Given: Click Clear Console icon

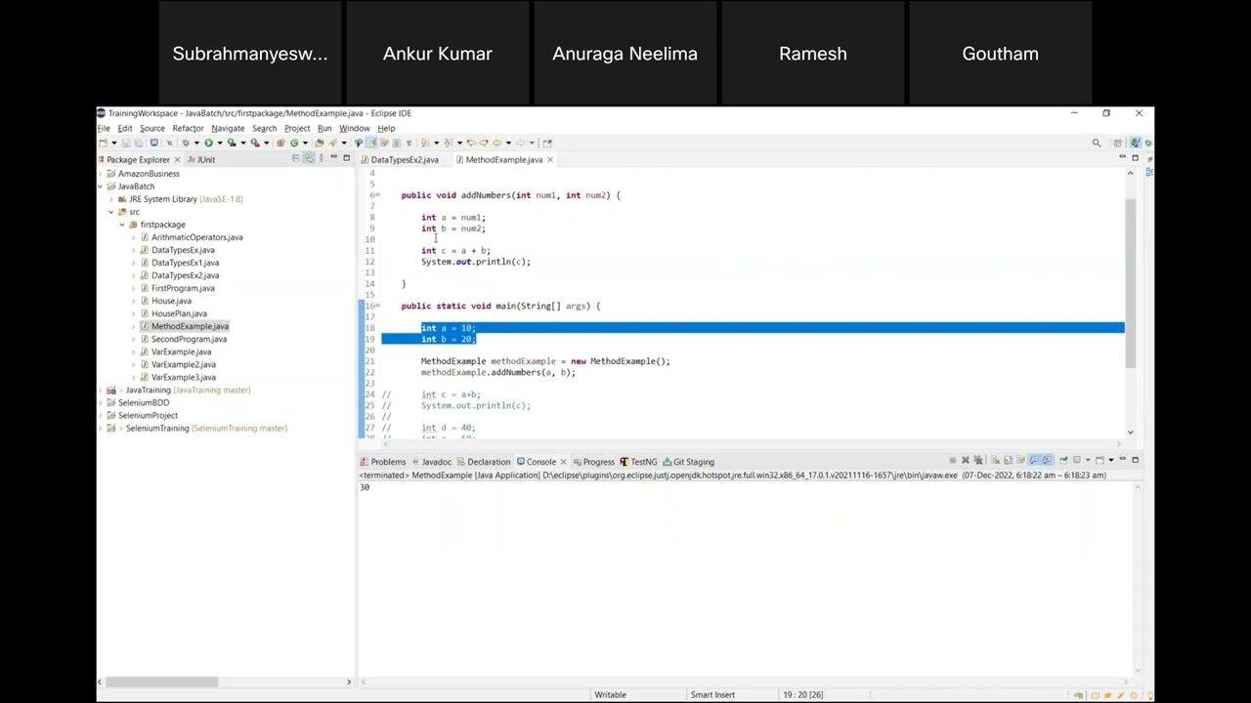Looking at the screenshot, I should click(995, 460).
